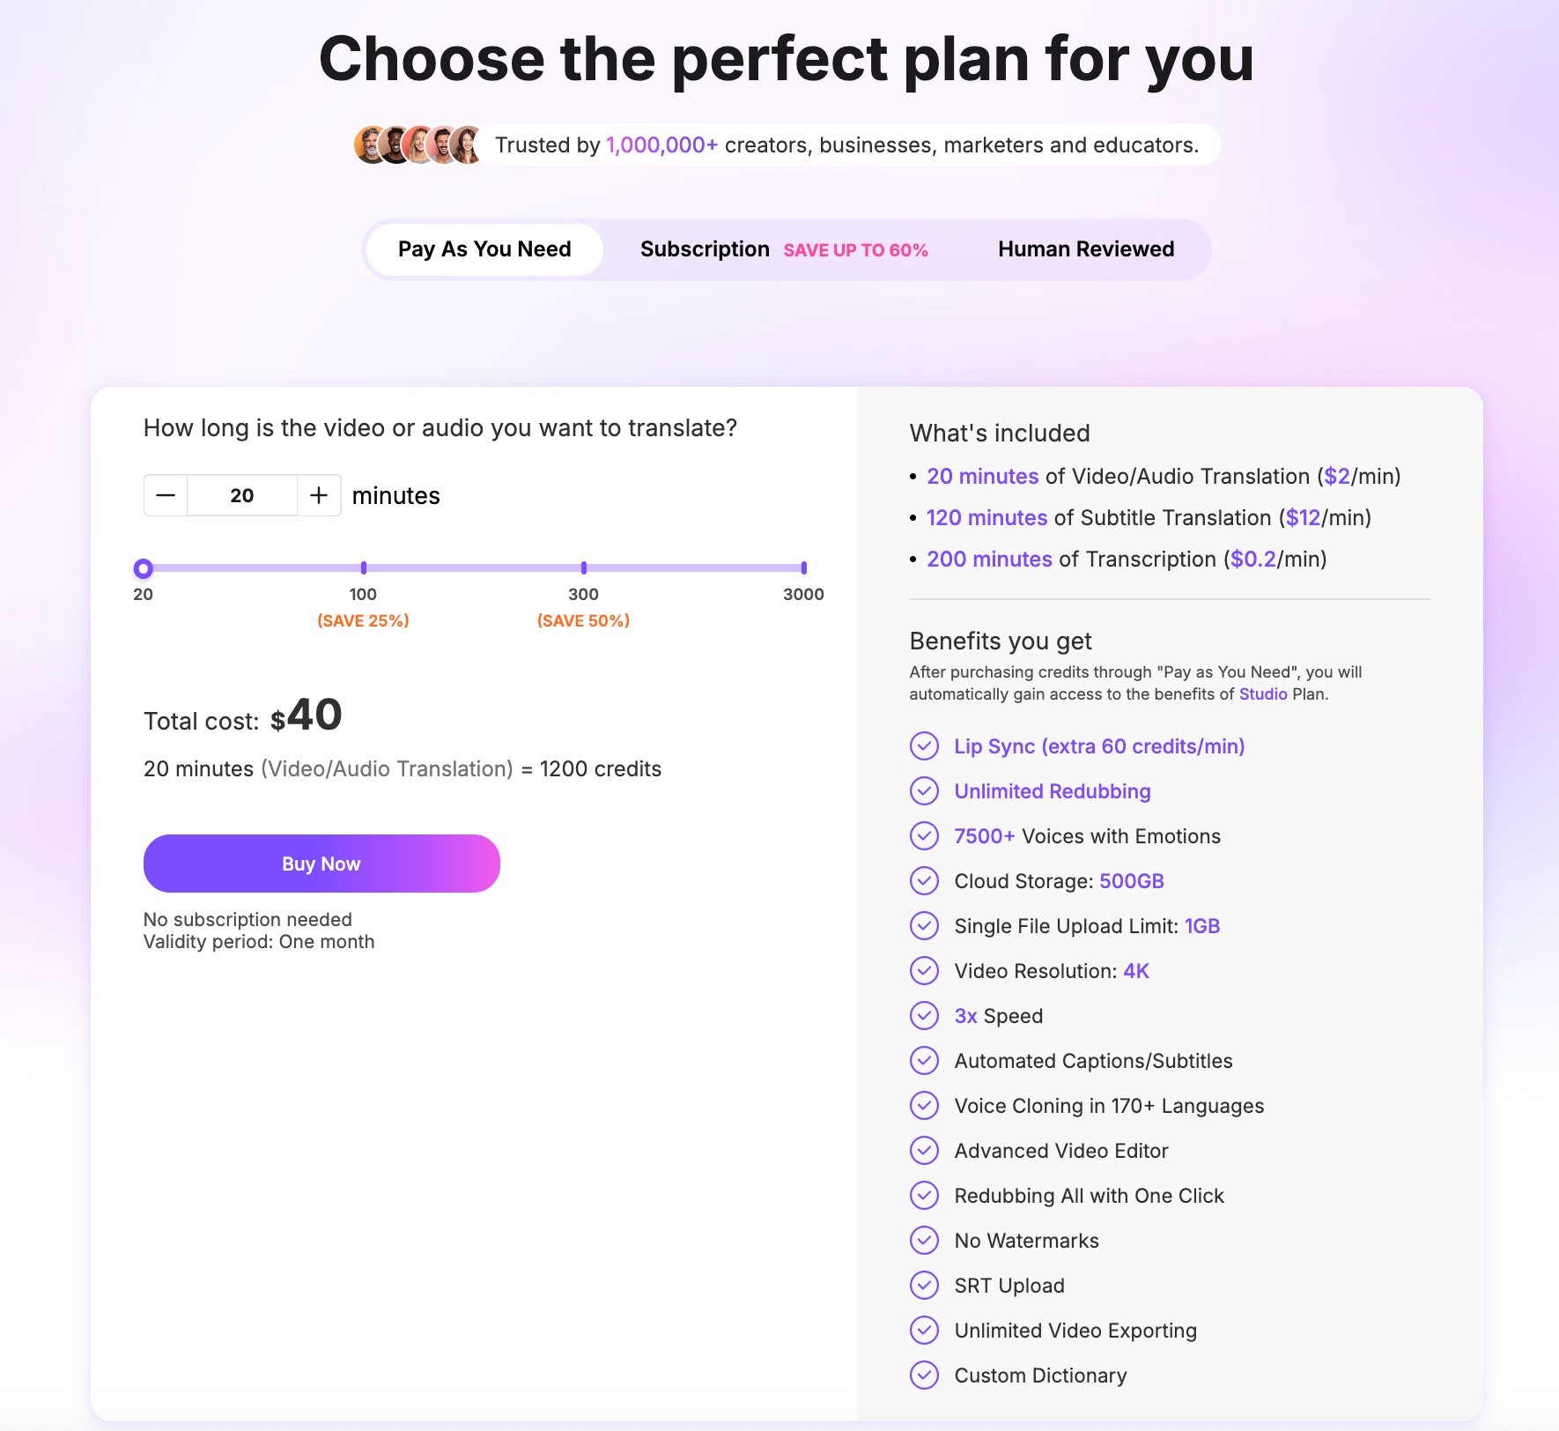Screen dimensions: 1559x1431
Task: Click inside the minutes input field
Action: 241,495
